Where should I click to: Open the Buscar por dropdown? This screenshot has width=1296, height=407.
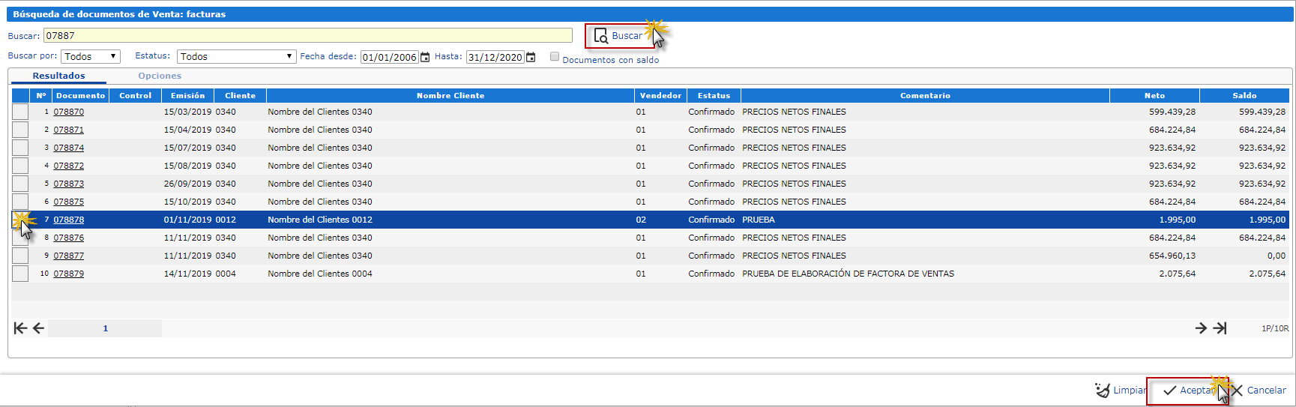coord(91,57)
